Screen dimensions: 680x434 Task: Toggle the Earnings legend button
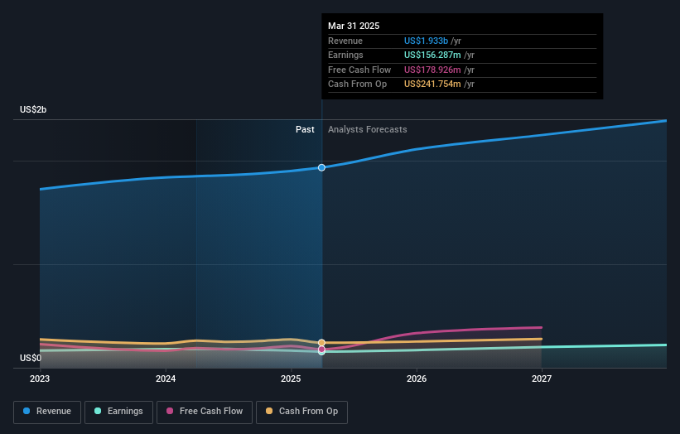pos(118,412)
